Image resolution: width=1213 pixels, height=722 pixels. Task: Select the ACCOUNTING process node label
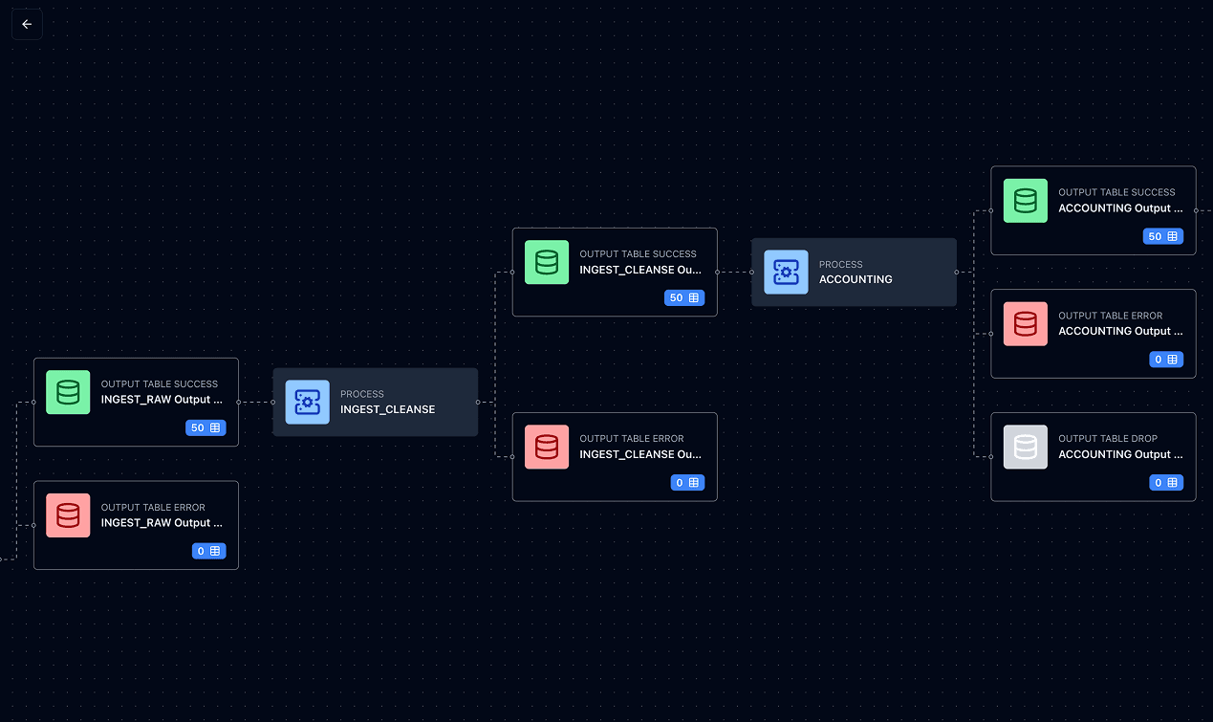856,279
